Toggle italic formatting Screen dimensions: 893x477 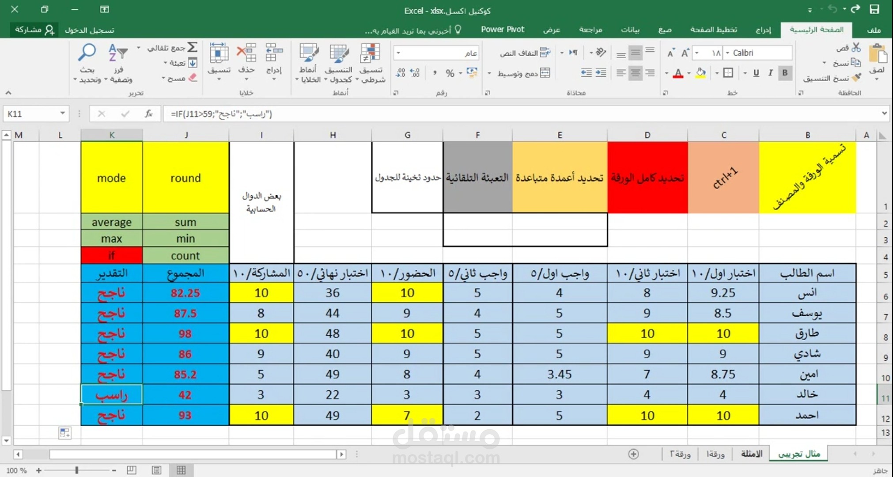(770, 73)
